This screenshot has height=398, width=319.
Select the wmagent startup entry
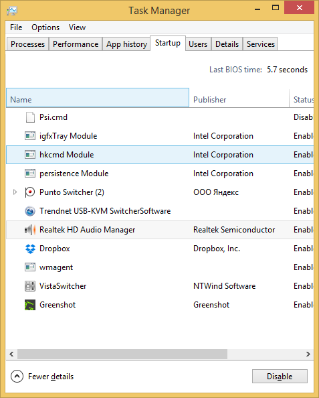[x=160, y=267]
